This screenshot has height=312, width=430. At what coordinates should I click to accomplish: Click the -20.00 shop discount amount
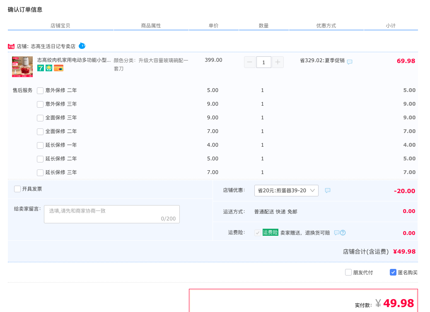pos(404,191)
